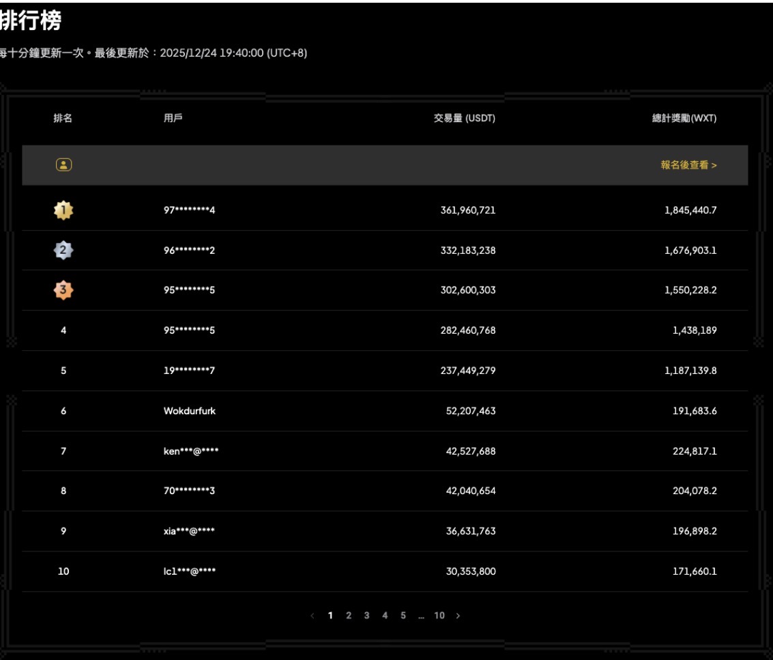Go to leaderboard page 3
773x660 pixels.
click(x=366, y=616)
